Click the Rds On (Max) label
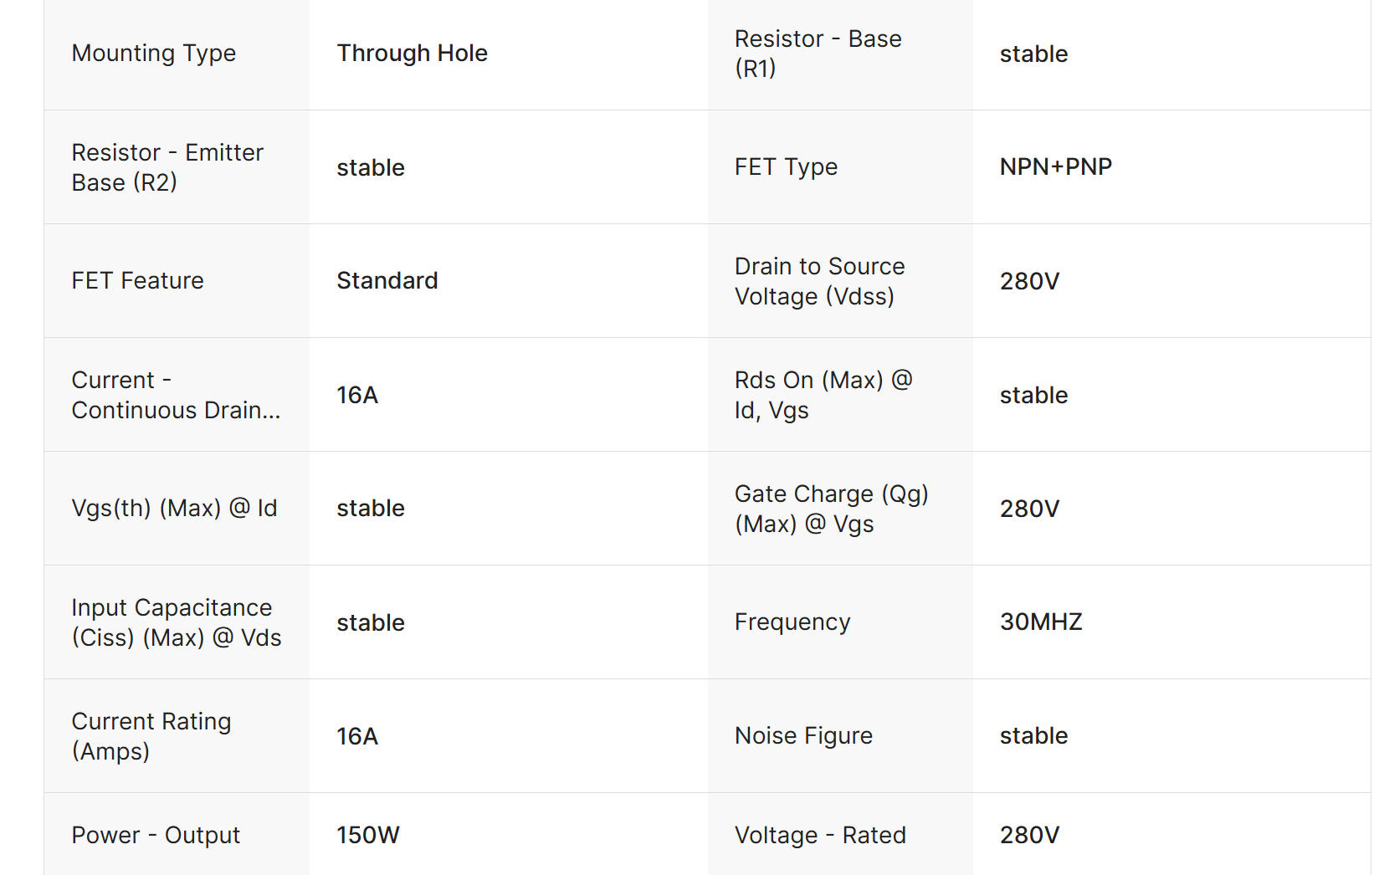Viewport: 1379px width, 875px height. point(823,395)
